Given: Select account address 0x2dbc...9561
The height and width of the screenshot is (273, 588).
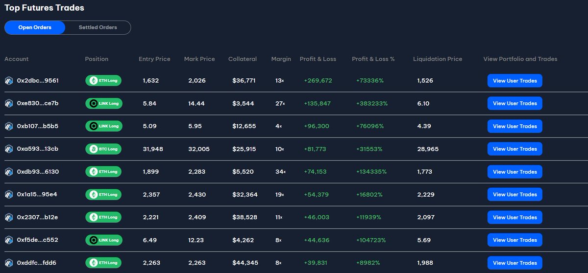Looking at the screenshot, I should [x=38, y=81].
